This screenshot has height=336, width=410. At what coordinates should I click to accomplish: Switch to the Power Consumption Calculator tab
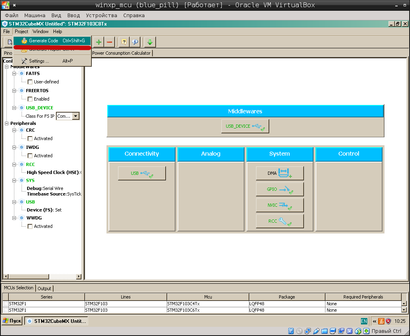point(121,53)
